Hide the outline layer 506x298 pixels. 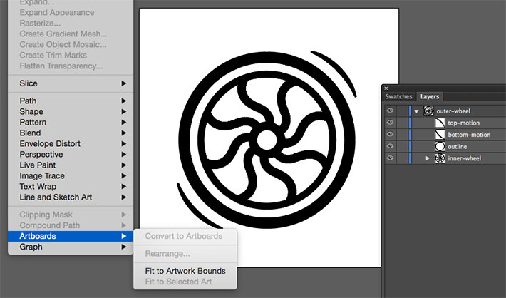pyautogui.click(x=390, y=146)
